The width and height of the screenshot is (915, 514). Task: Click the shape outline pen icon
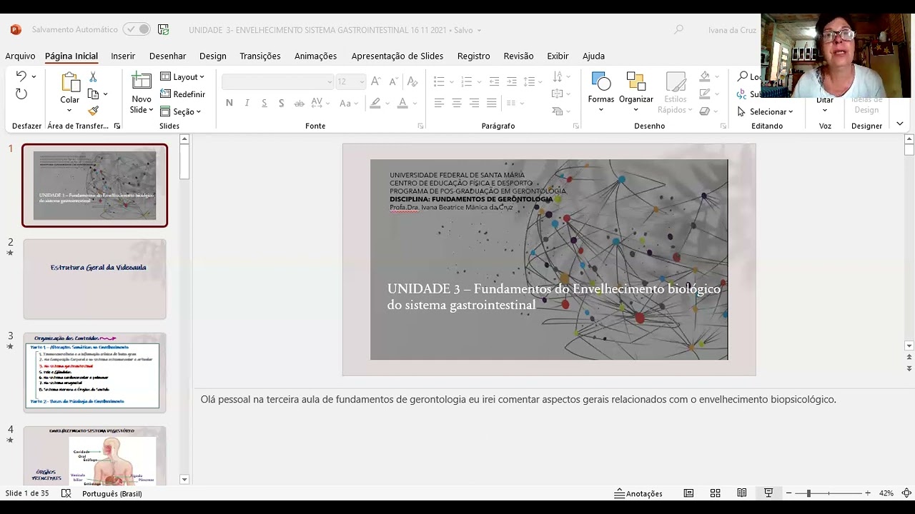[x=705, y=94]
